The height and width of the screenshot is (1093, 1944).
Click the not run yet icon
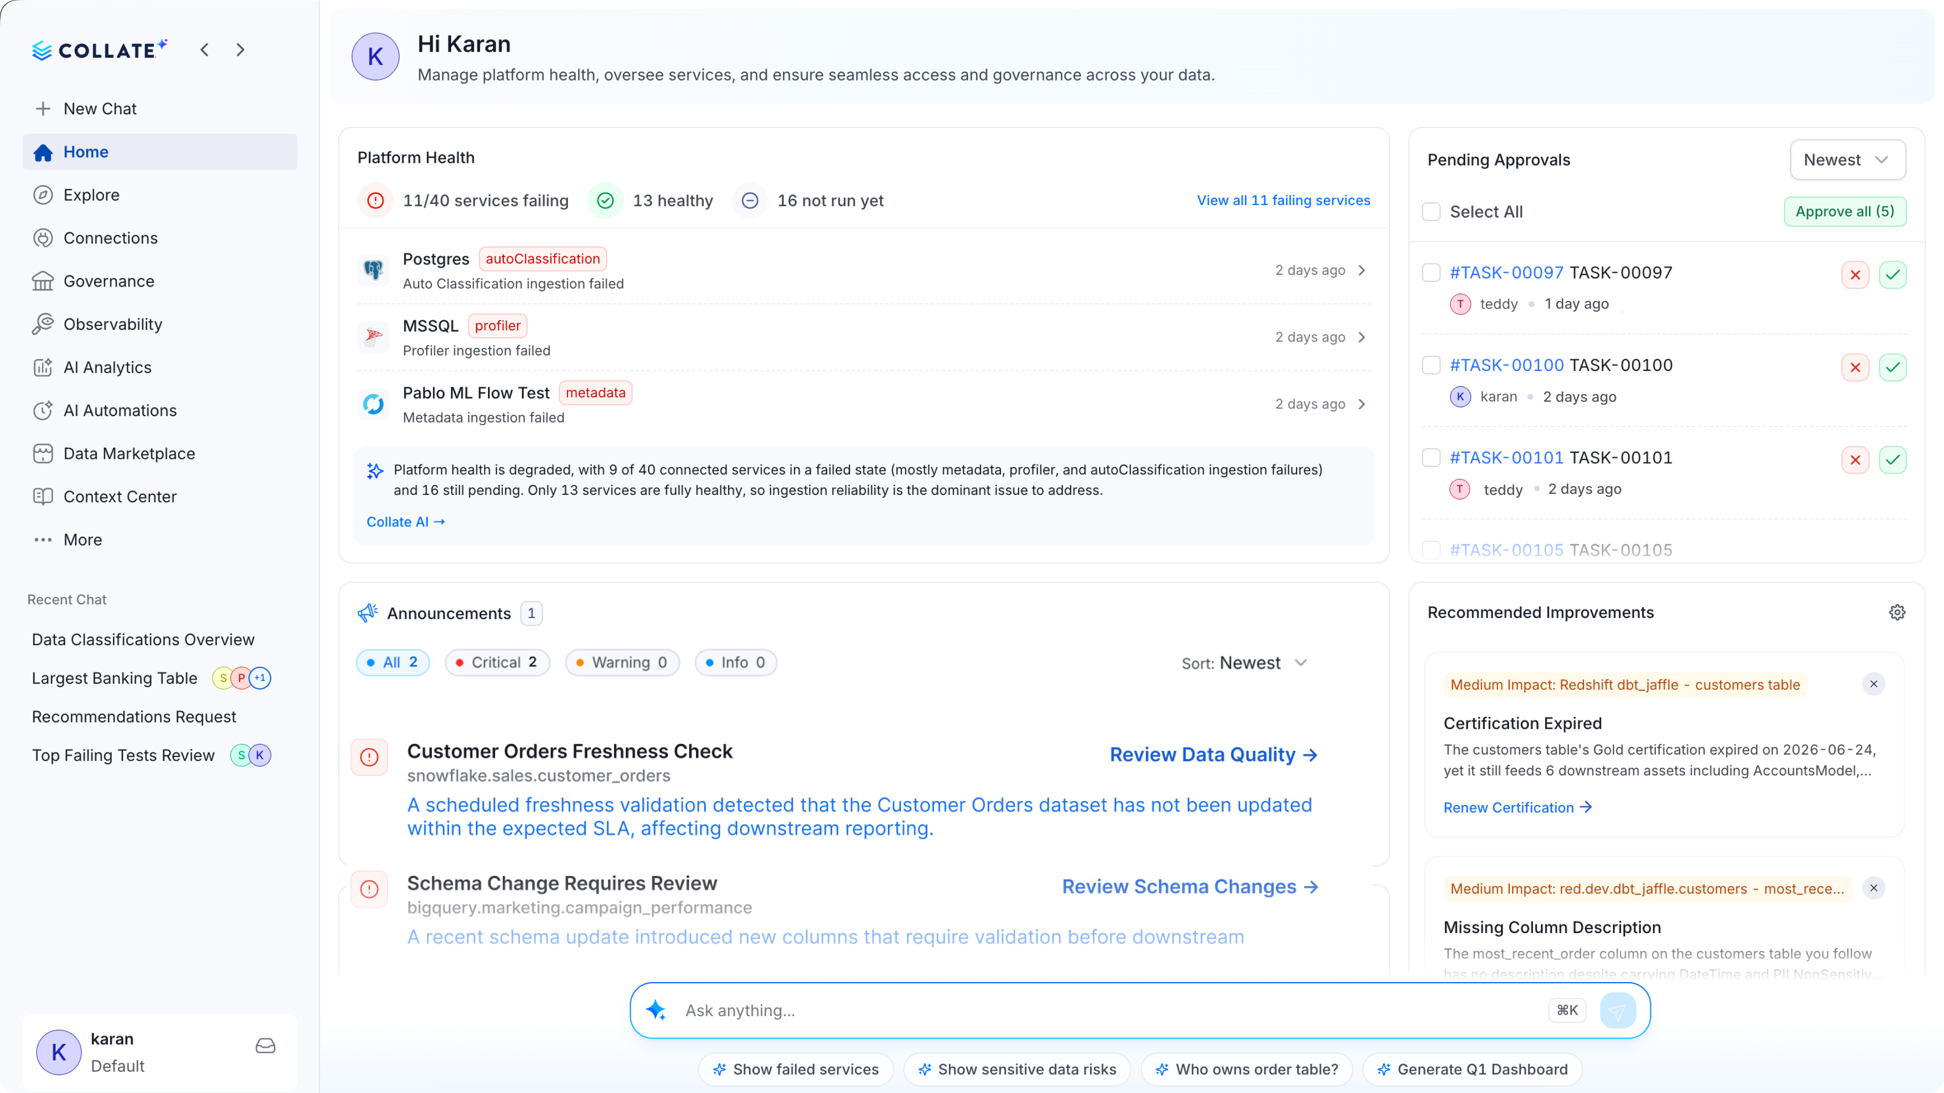coord(750,201)
